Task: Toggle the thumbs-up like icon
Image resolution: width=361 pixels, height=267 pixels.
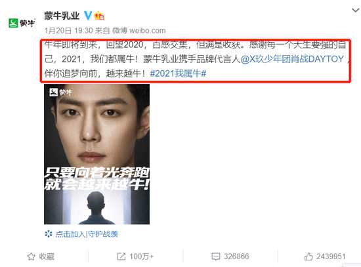Action: click(x=308, y=257)
